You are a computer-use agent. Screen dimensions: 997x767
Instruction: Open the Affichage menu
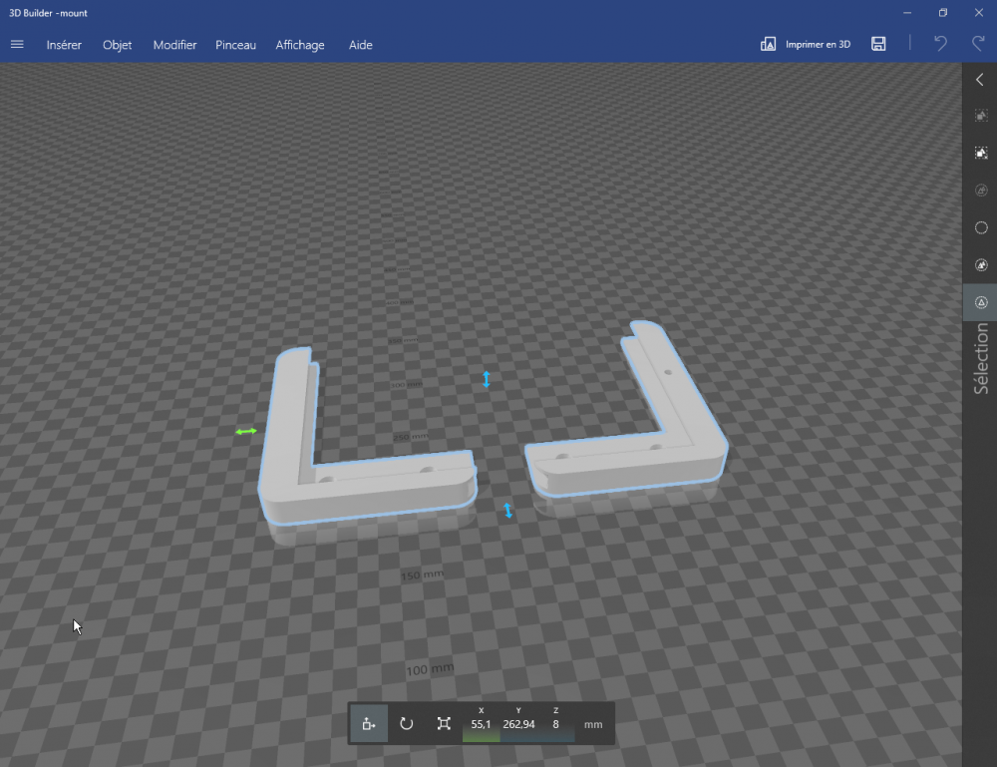[300, 45]
